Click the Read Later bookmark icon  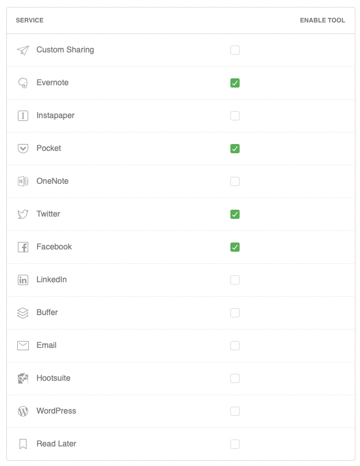23,444
